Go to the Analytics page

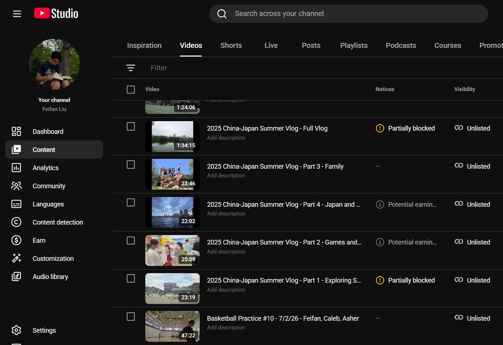point(54,168)
